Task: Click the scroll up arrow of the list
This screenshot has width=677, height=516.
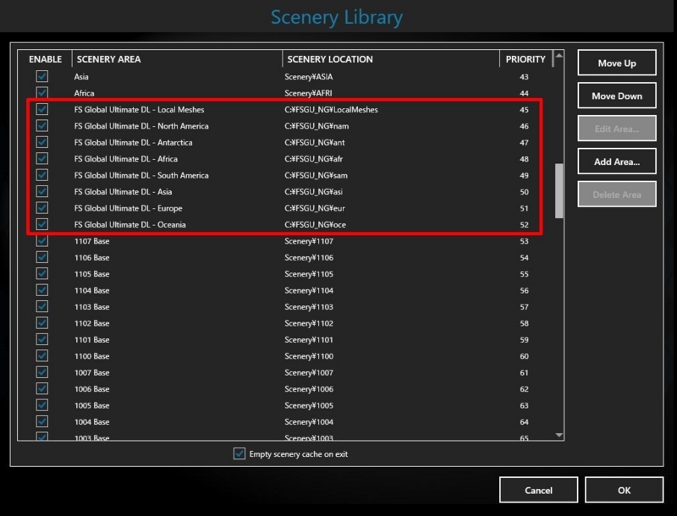Action: pos(559,55)
